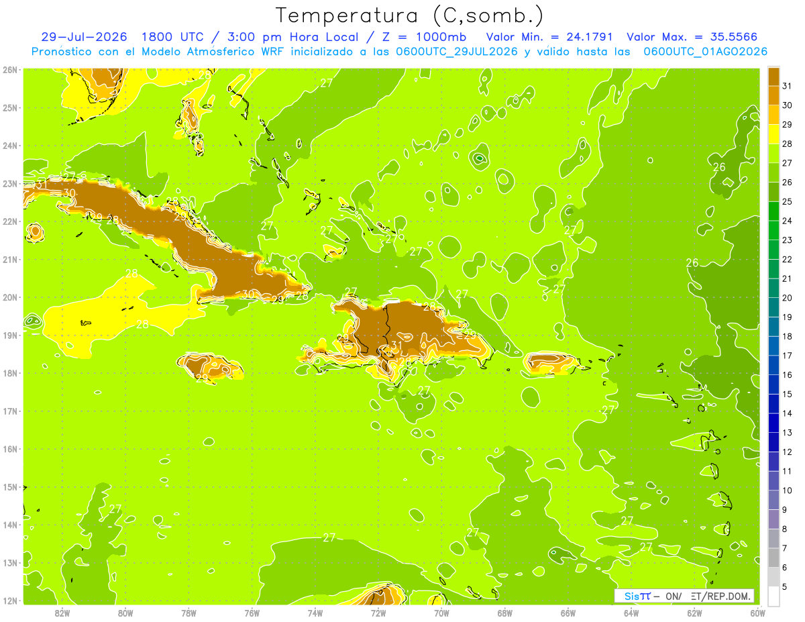Click Valor Min. = 24.1791
This screenshot has height=622, width=805.
click(549, 37)
